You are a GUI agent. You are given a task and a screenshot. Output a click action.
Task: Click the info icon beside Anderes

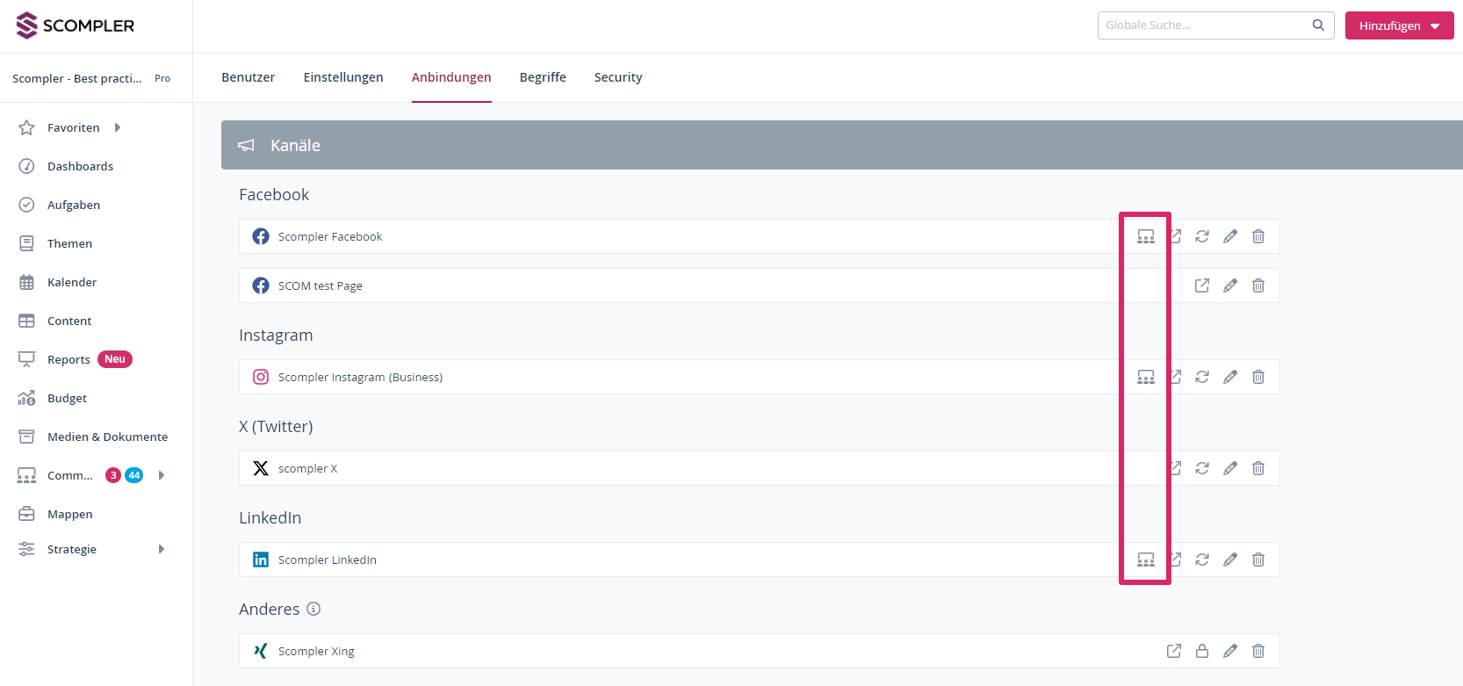313,609
